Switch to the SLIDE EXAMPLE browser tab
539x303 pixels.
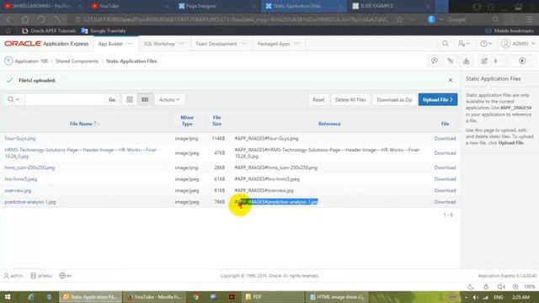(x=390, y=6)
